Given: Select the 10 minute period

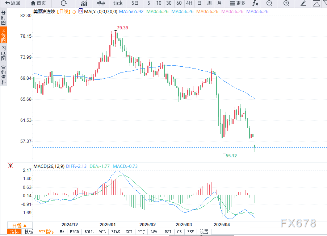Looking at the screenshot, I should click(x=159, y=3).
